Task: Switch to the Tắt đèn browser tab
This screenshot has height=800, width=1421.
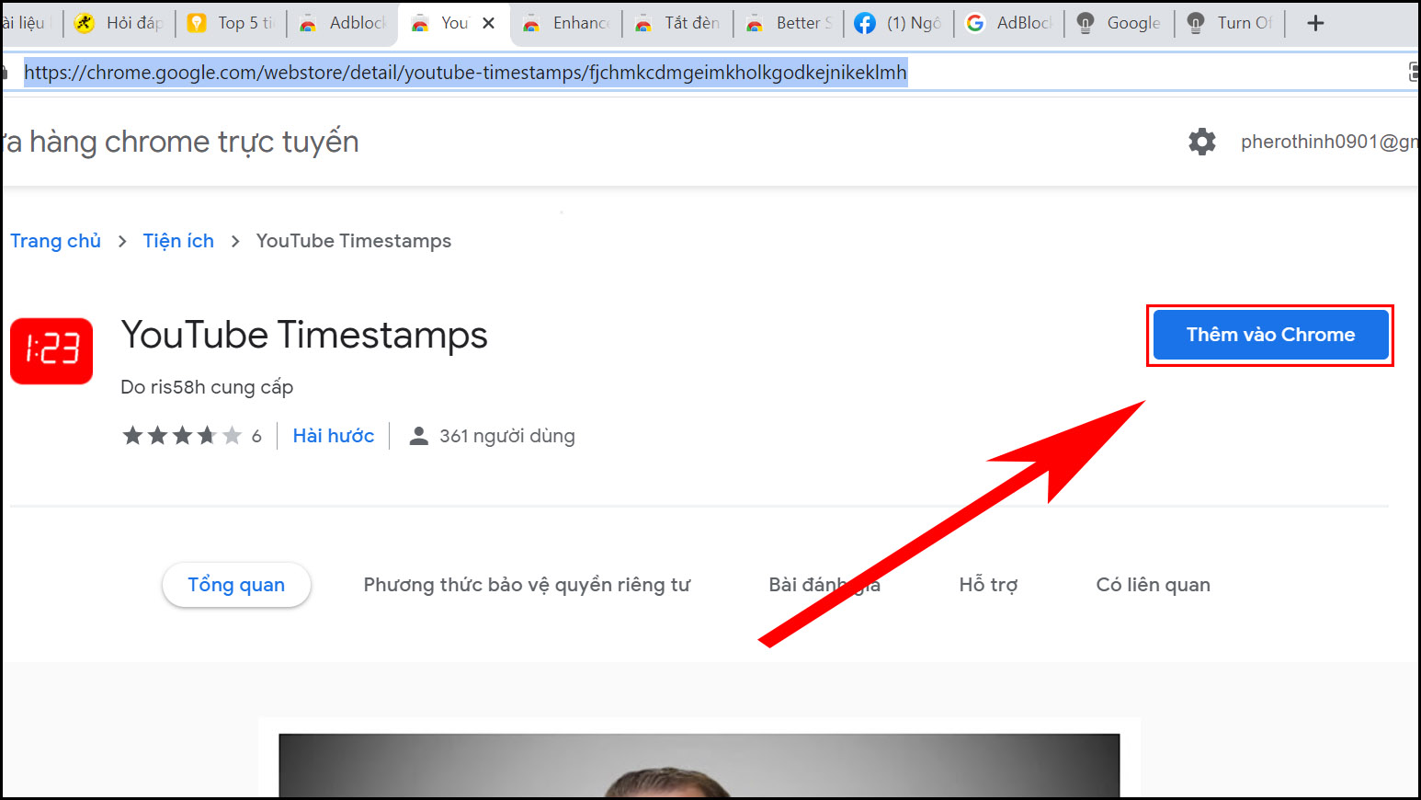Action: 678,23
